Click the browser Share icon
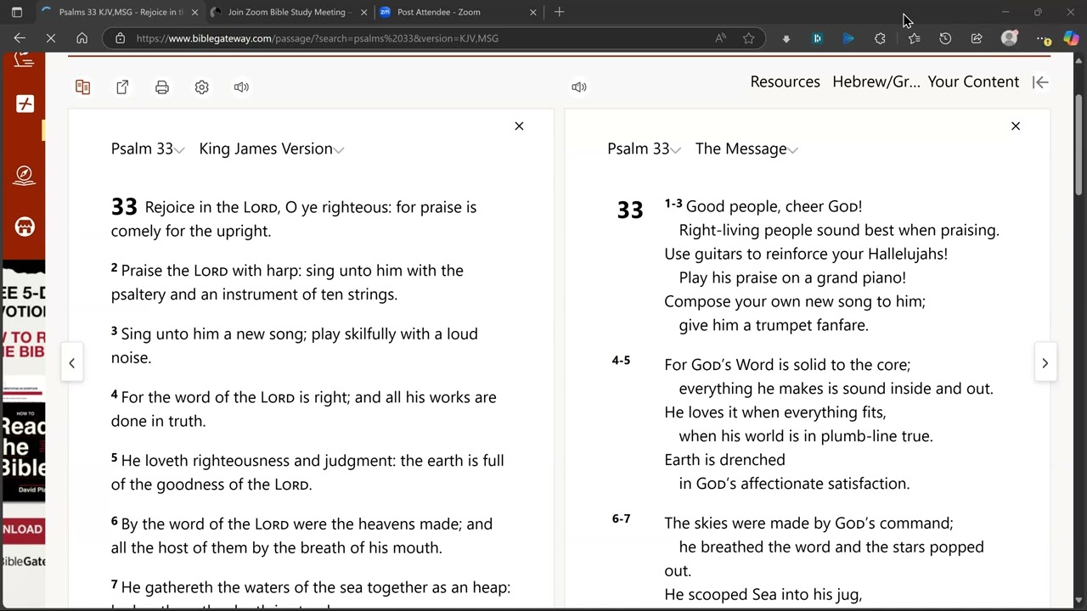Image resolution: width=1087 pixels, height=611 pixels. coord(977,38)
